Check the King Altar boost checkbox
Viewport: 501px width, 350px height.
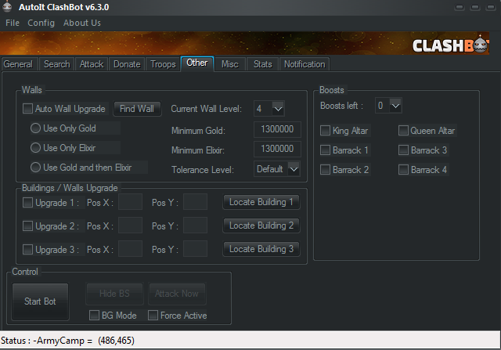tap(326, 131)
